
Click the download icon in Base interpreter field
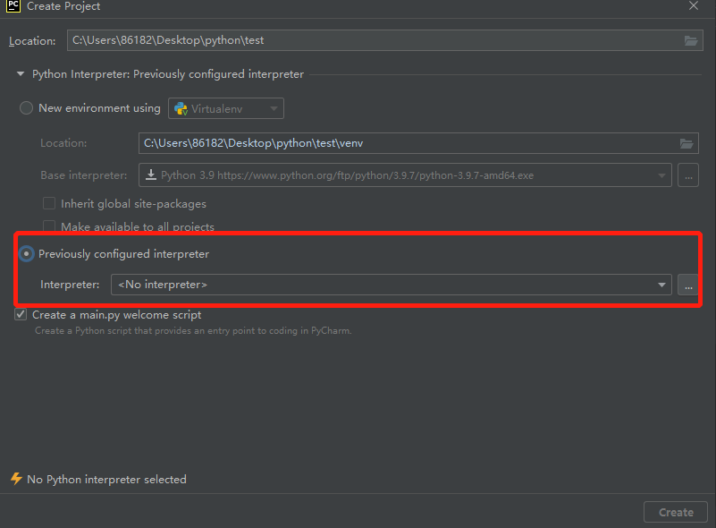151,175
